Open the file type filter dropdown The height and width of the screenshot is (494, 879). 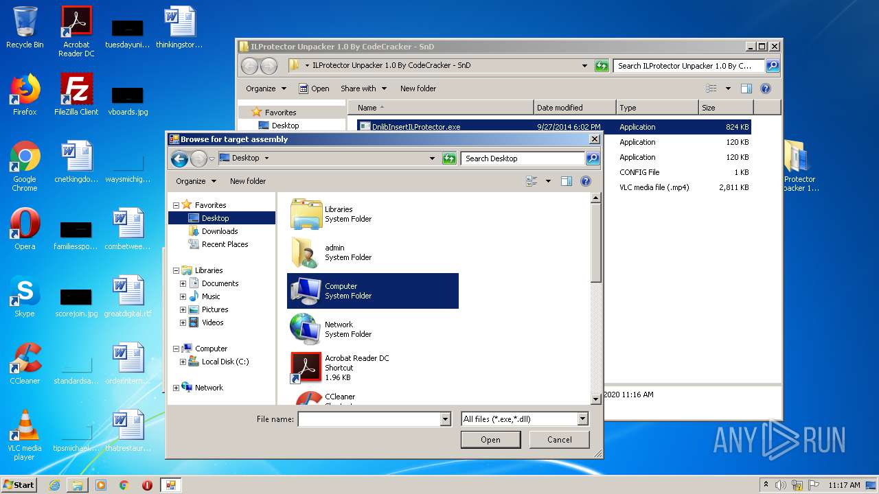582,419
